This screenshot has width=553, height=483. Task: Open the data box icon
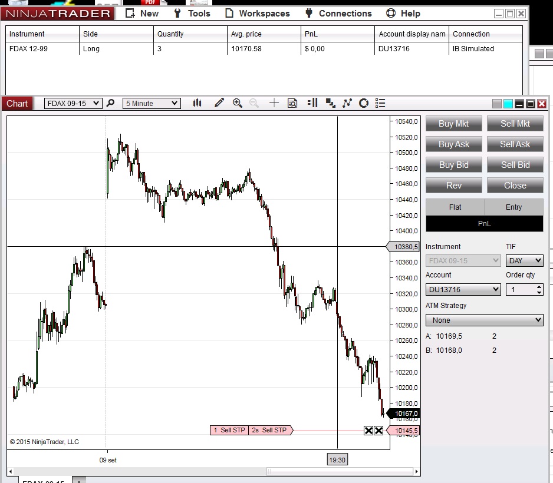(x=292, y=103)
